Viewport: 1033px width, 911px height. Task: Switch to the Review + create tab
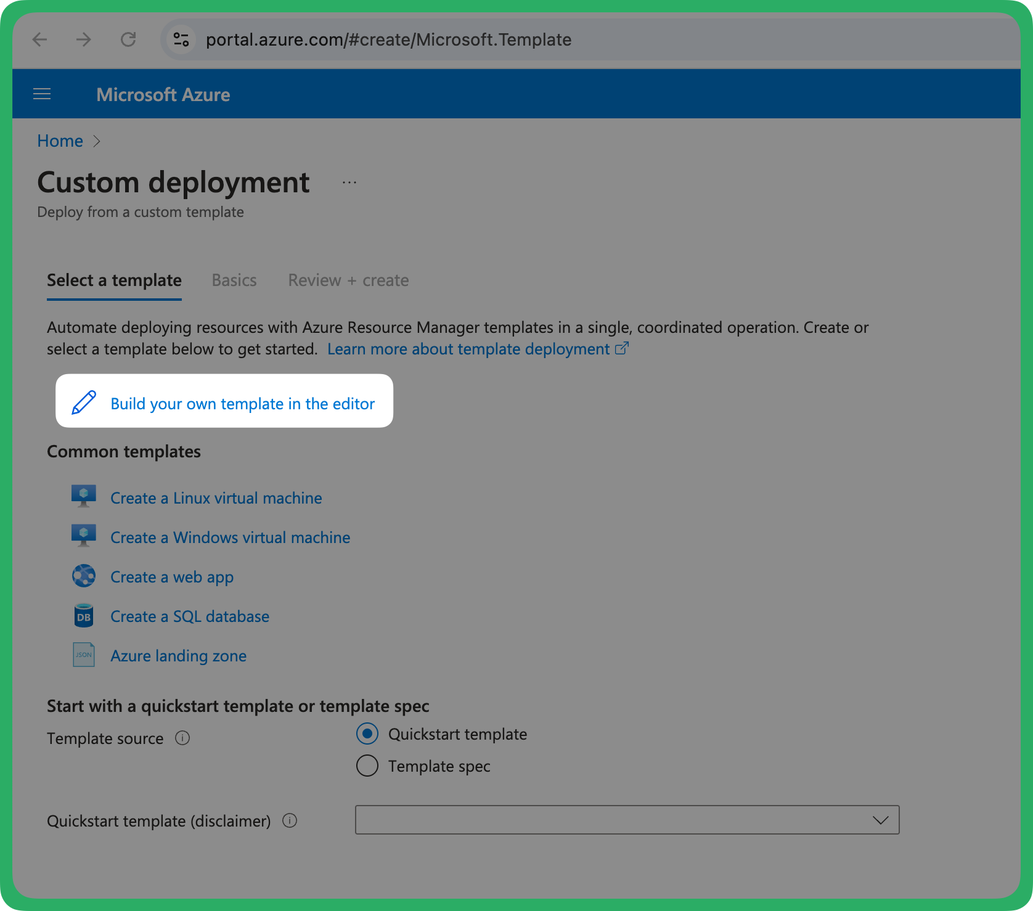(x=348, y=280)
